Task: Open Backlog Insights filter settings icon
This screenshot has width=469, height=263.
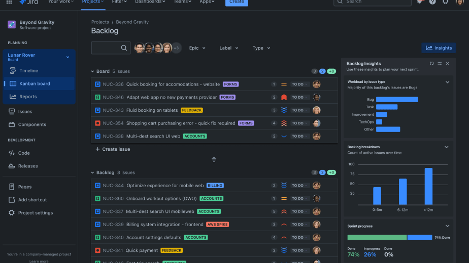Action: (x=439, y=63)
